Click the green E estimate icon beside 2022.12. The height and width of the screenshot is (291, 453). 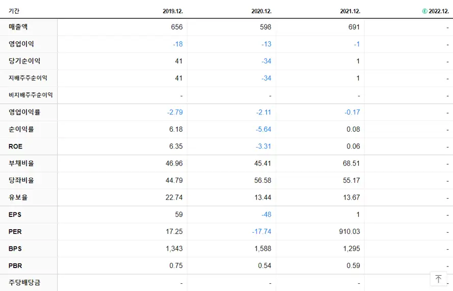tap(424, 11)
